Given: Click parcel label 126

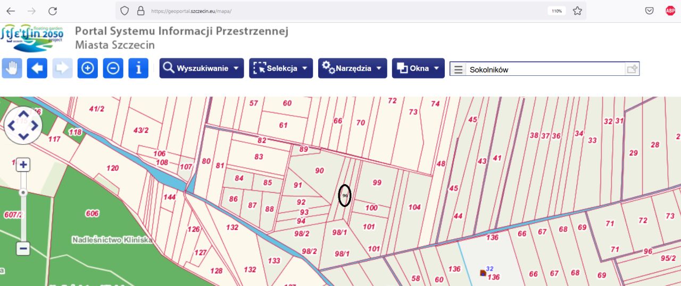Looking at the screenshot, I should tap(193, 229).
